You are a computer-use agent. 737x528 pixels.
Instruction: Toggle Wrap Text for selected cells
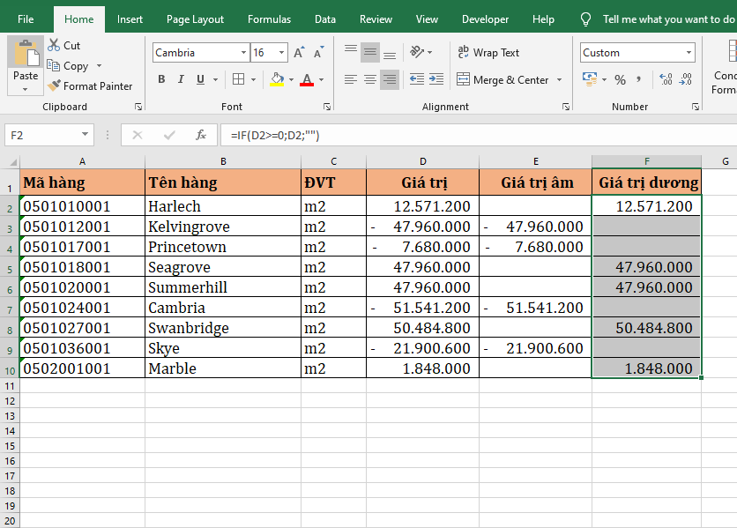tap(488, 53)
